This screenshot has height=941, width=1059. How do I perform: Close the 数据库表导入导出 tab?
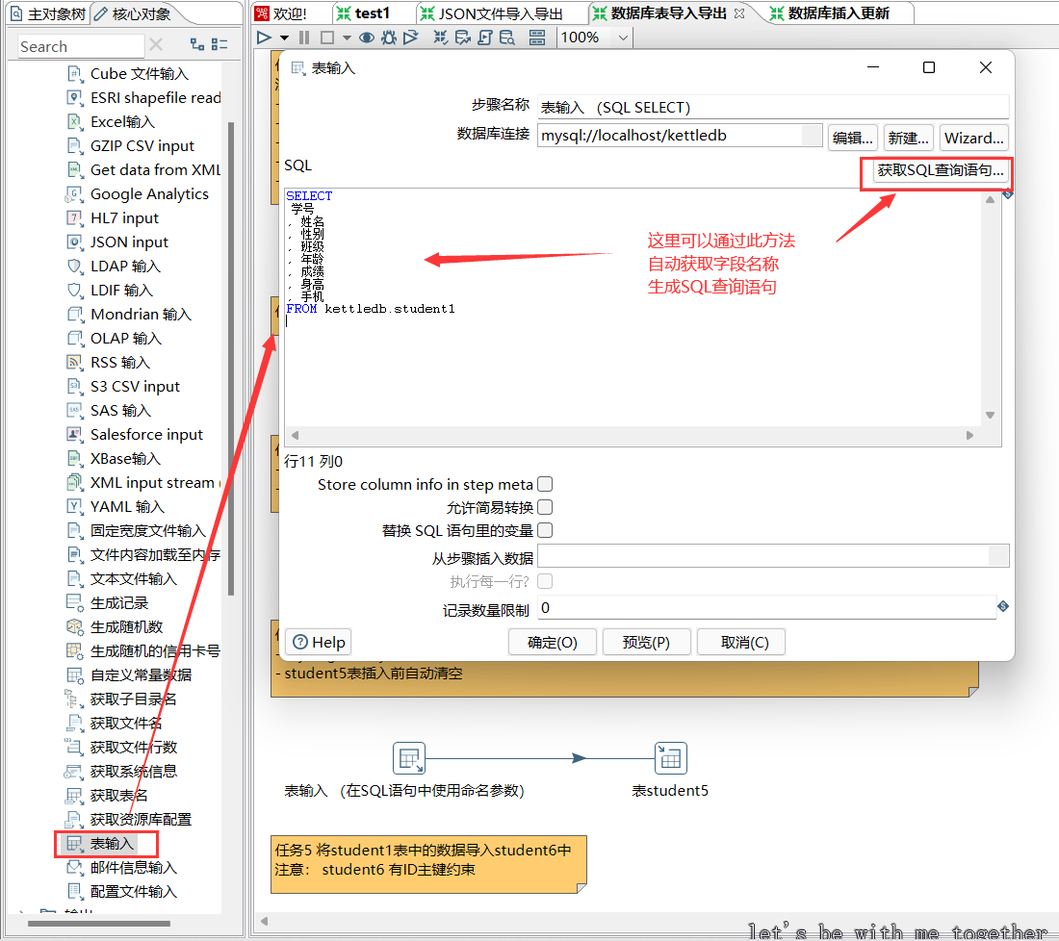point(739,13)
